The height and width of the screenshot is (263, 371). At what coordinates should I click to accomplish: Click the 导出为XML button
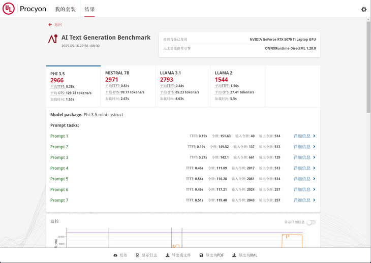click(244, 255)
